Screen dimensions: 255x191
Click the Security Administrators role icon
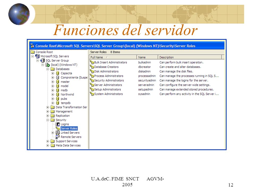(x=92, y=80)
